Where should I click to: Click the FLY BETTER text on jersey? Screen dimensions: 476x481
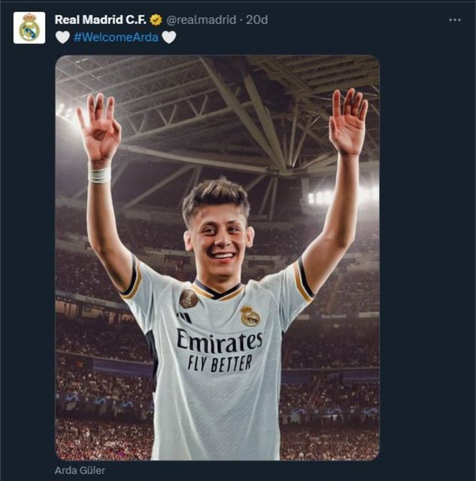[220, 365]
